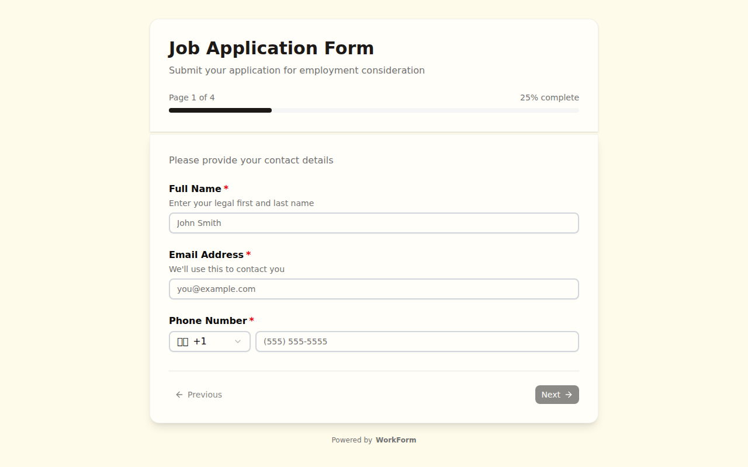Go back using the Previous button

(x=199, y=395)
